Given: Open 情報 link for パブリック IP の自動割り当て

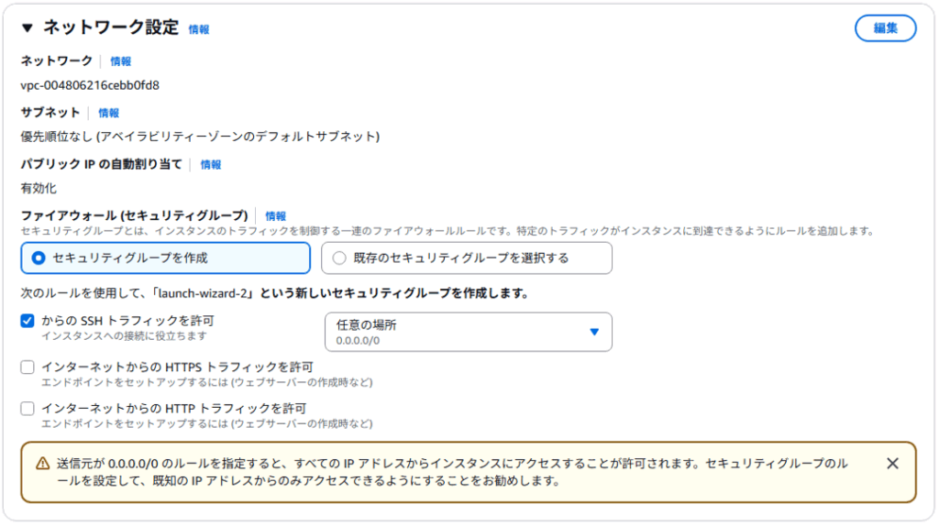Looking at the screenshot, I should point(211,165).
